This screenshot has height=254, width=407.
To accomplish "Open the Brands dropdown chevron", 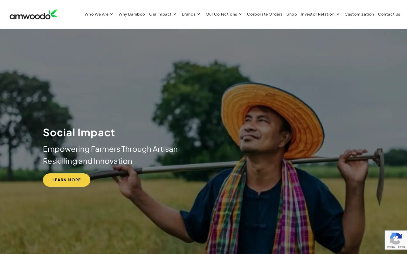I will 199,14.
